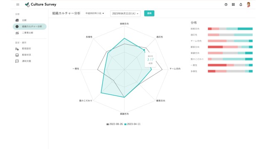Click the Culture Survey checkmark logo
Viewport: 266px width, 149px height.
[x=27, y=5]
